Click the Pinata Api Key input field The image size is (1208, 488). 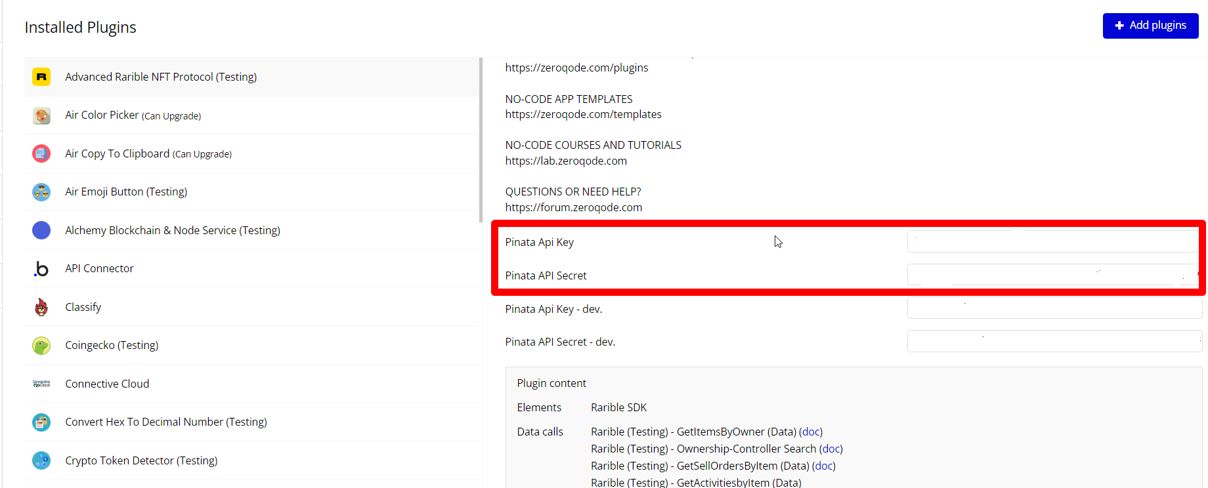[x=1053, y=241]
